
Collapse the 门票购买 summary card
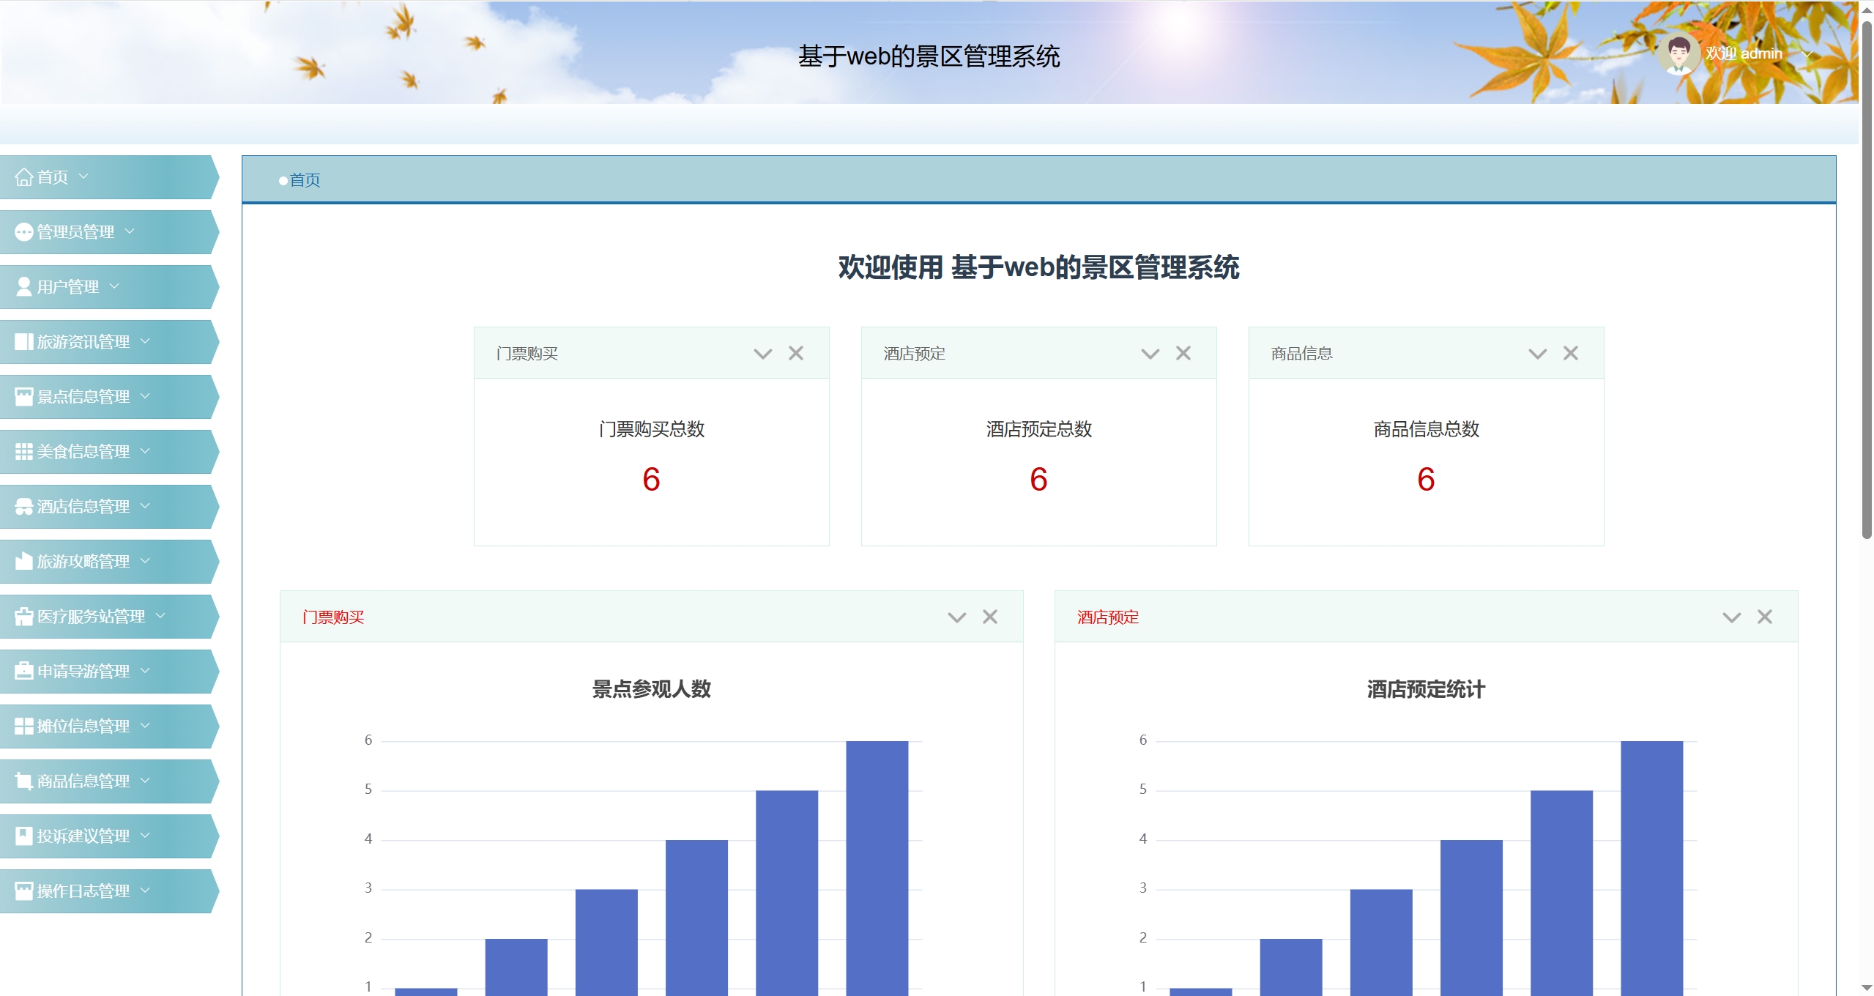[763, 354]
